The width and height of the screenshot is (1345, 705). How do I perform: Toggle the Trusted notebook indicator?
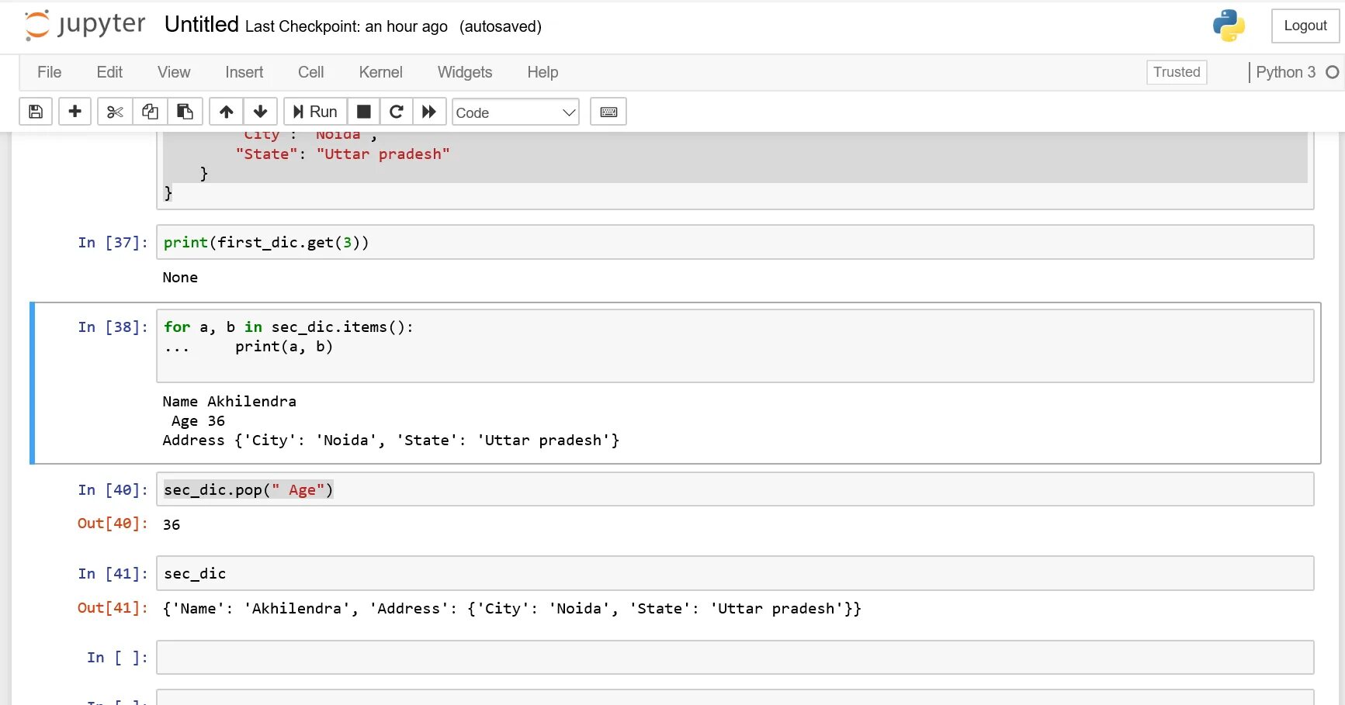[1176, 72]
